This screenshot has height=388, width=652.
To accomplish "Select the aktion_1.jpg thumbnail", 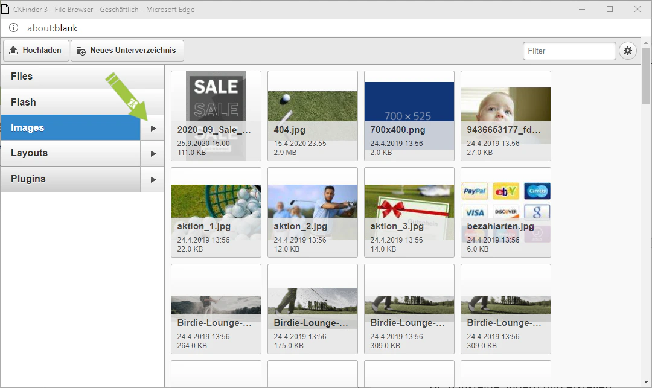I will coord(216,212).
